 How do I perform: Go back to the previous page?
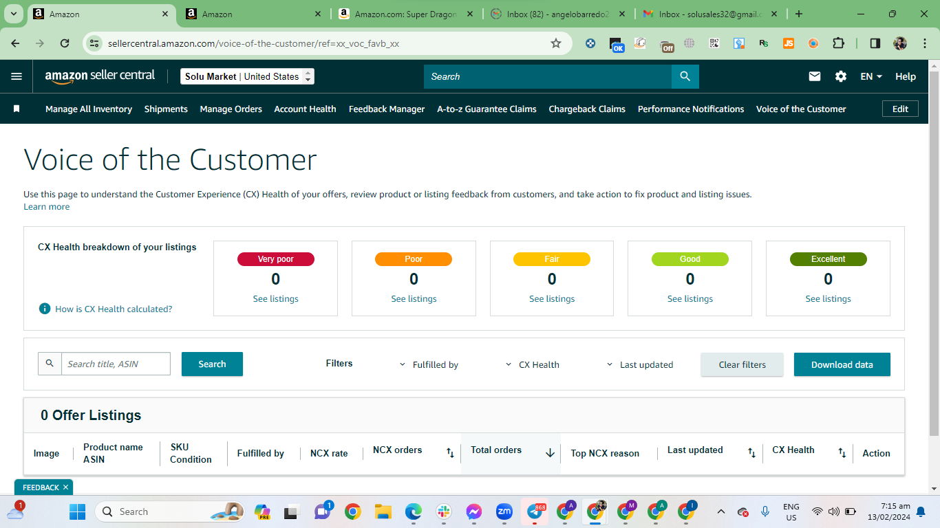point(16,43)
